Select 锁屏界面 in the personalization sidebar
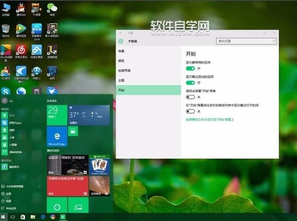This screenshot has width=297, height=221. point(124,70)
